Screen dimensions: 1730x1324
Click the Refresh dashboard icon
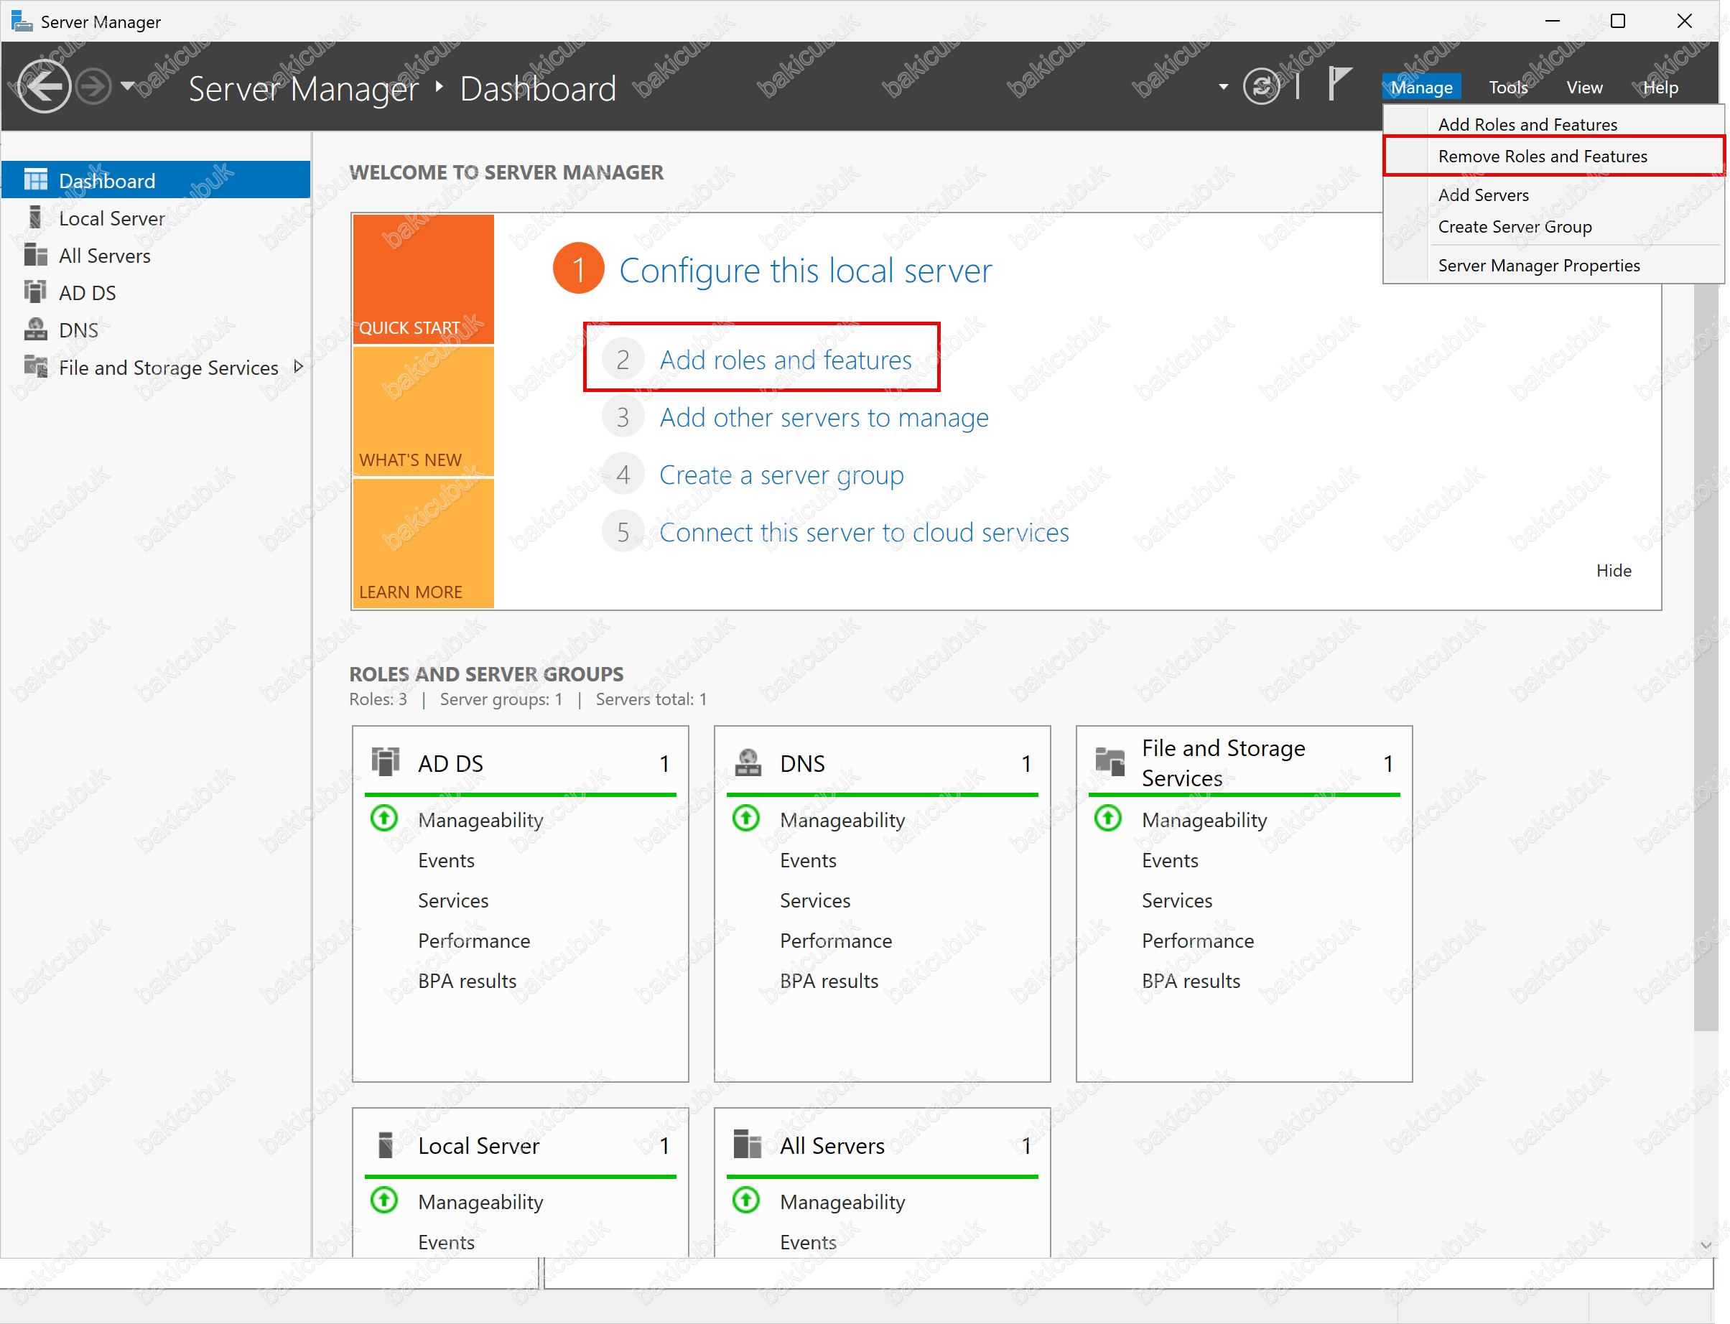pos(1260,86)
